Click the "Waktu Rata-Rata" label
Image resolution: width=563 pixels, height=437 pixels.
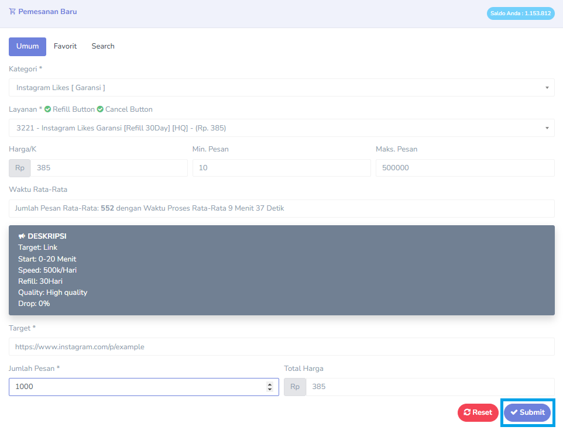38,190
